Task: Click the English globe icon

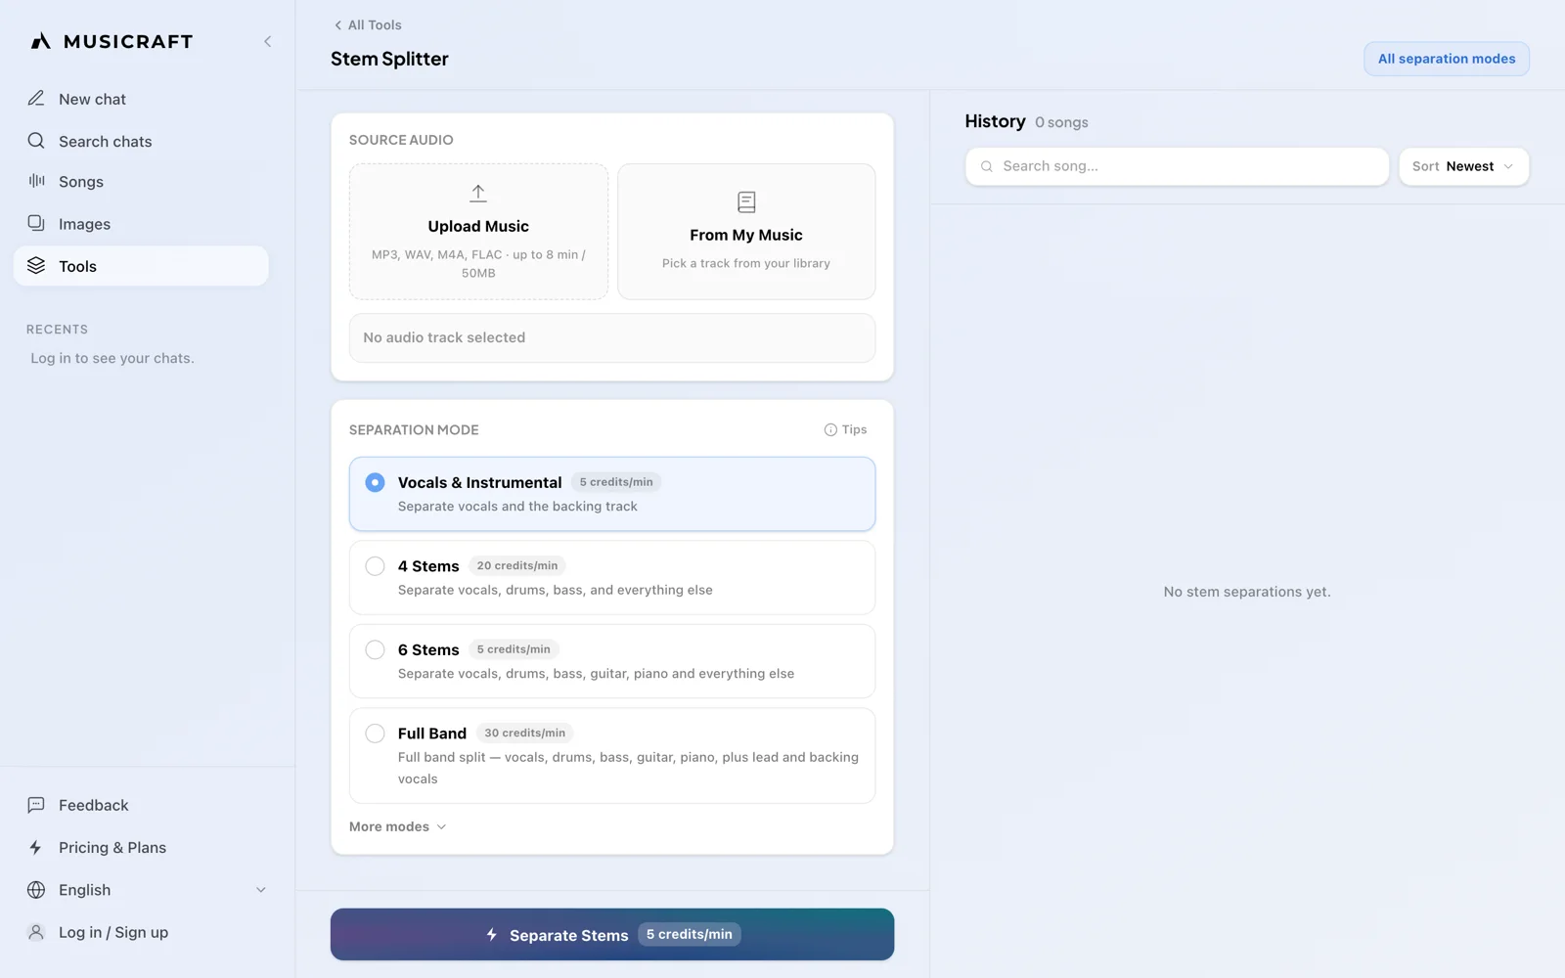Action: [36, 890]
